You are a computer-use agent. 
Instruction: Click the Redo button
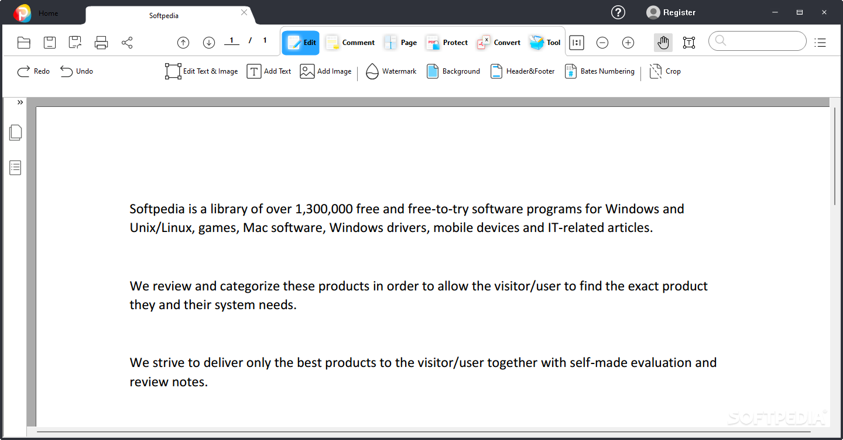[33, 71]
